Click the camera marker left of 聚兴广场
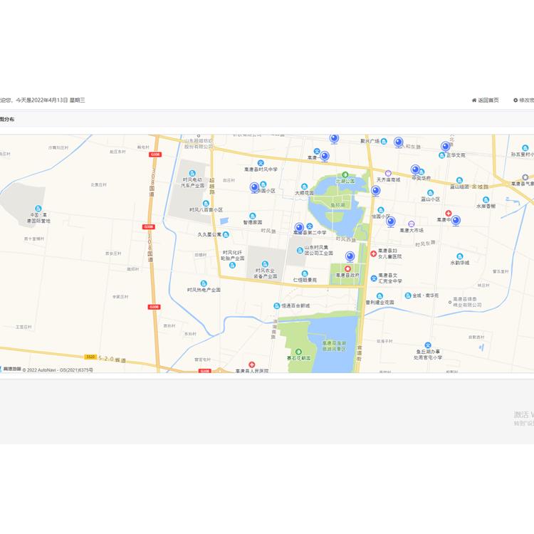 [335, 139]
